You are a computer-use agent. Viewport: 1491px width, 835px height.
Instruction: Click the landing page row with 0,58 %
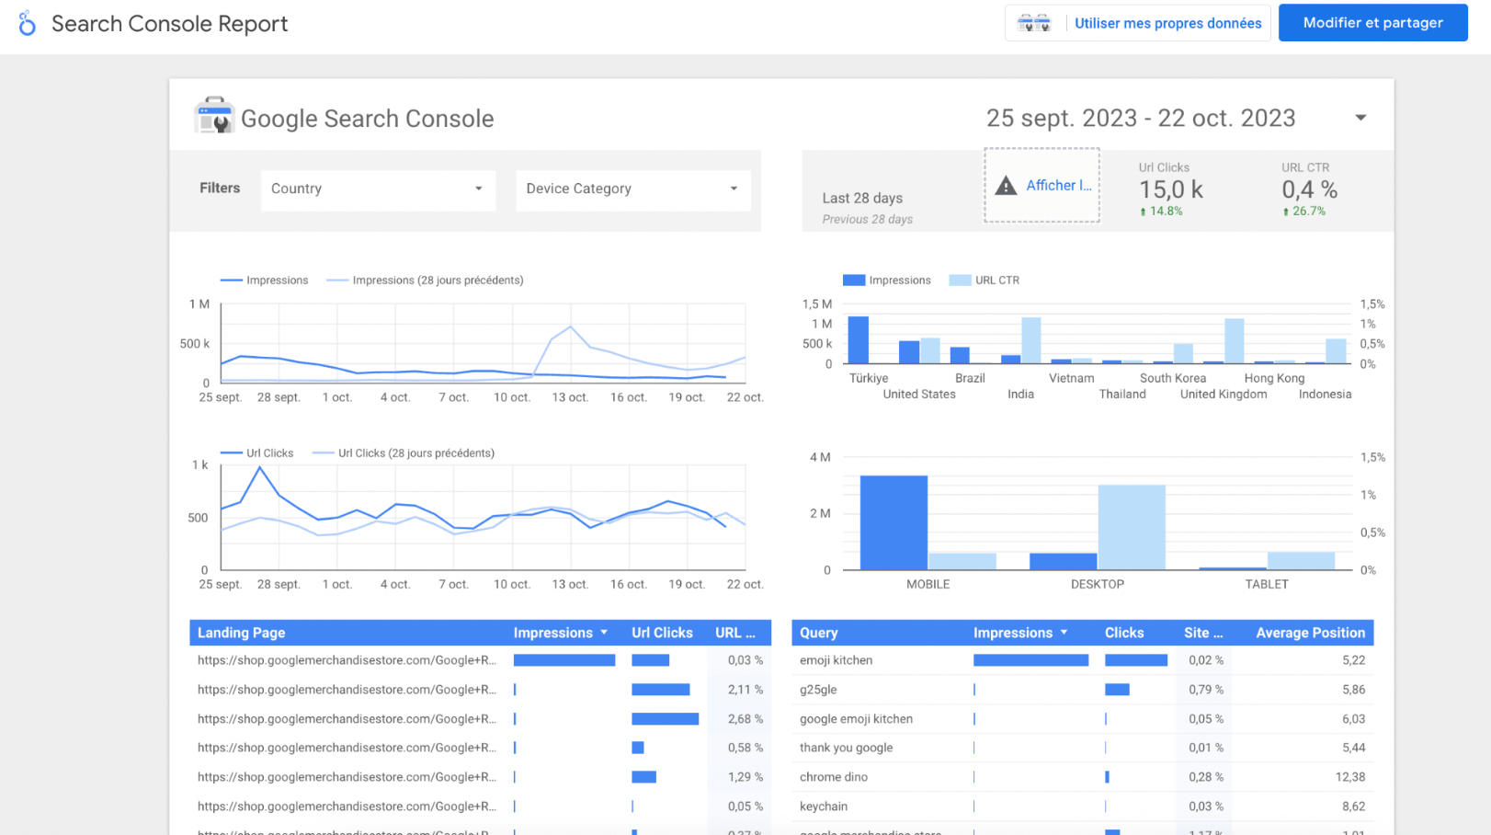tap(480, 748)
